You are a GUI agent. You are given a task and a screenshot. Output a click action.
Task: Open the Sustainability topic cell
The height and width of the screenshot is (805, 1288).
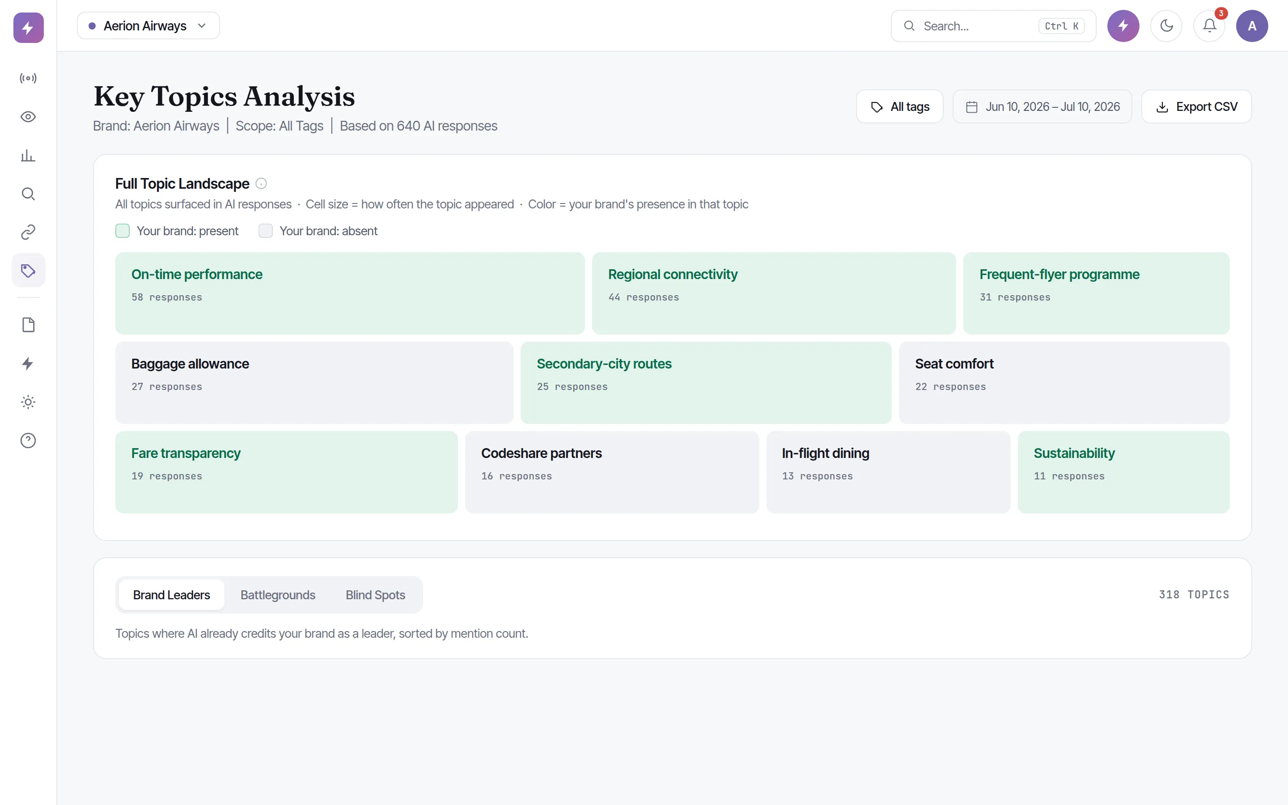pos(1123,472)
